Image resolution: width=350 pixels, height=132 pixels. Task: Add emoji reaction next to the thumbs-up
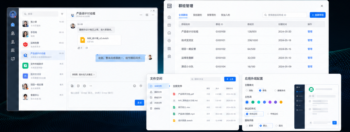point(87,48)
